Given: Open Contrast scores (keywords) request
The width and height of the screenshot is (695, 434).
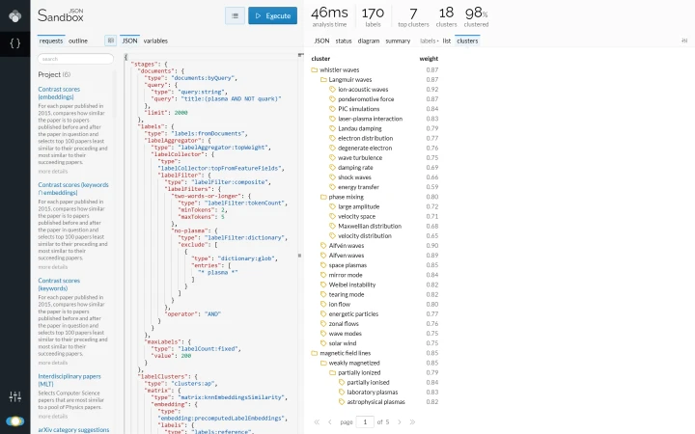Looking at the screenshot, I should tap(59, 285).
